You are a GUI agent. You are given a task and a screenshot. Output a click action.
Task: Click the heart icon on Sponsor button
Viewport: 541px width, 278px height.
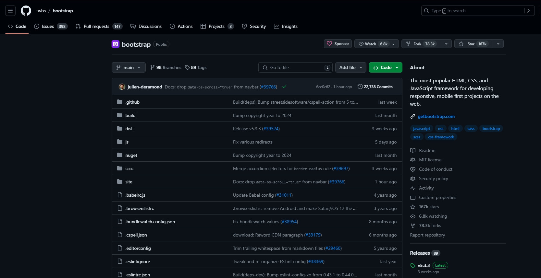[x=329, y=44]
